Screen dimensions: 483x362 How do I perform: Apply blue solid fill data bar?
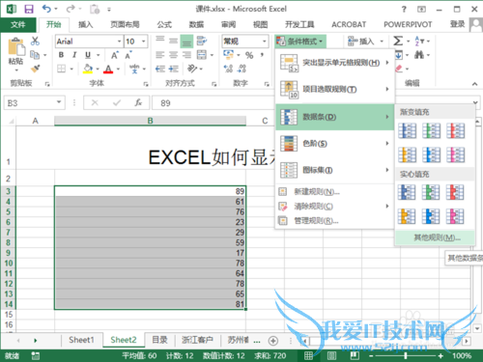coord(407,192)
